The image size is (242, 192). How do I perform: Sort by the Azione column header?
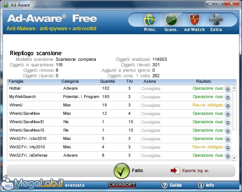[x=149, y=81]
